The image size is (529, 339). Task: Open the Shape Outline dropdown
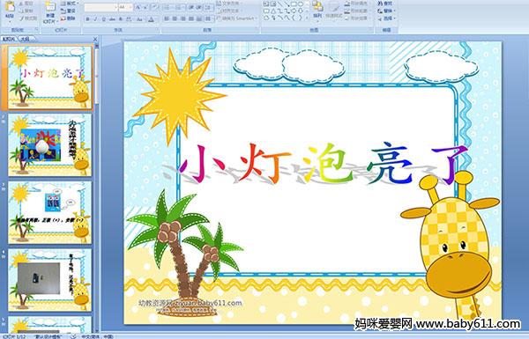click(x=358, y=11)
